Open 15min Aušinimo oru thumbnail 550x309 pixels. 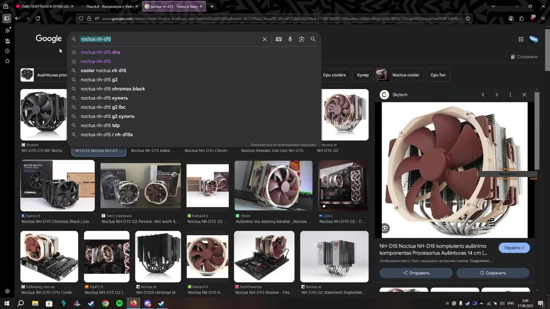(273, 185)
